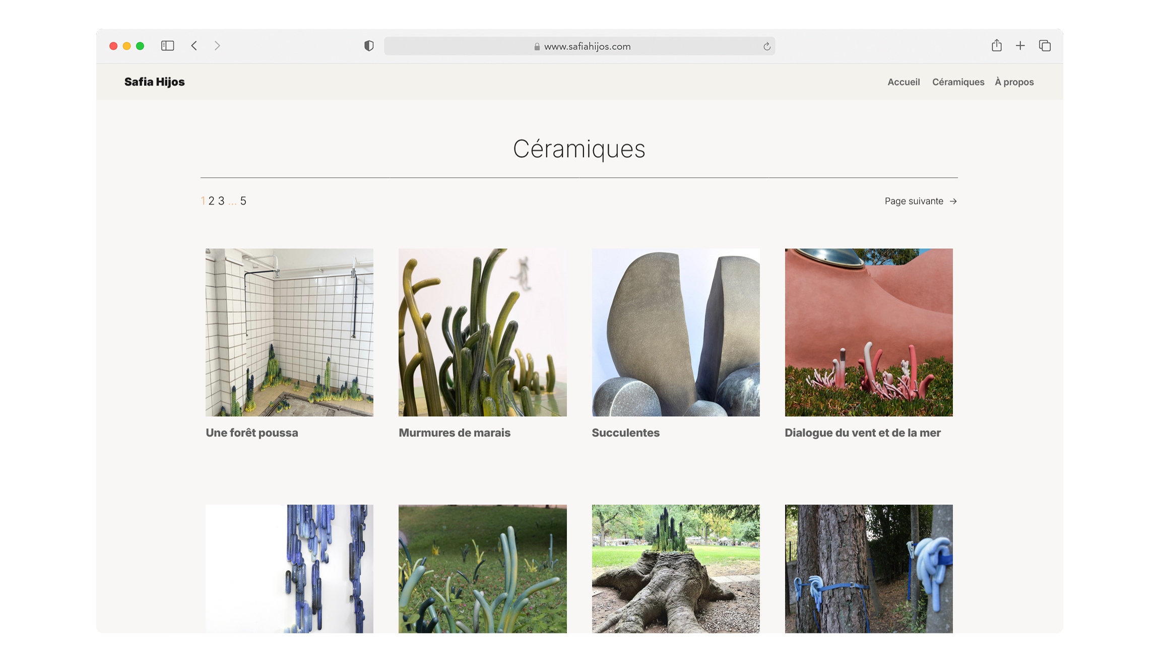Screen dimensions: 1159x662
Task: Open the À propos menu item
Action: (x=1014, y=82)
